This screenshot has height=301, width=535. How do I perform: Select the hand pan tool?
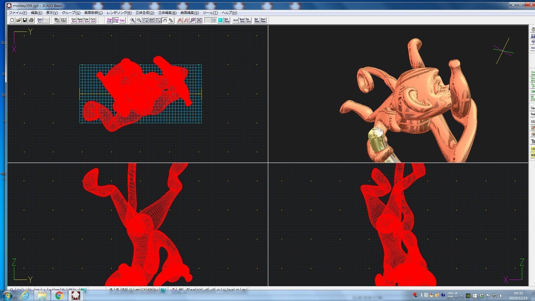coord(165,20)
